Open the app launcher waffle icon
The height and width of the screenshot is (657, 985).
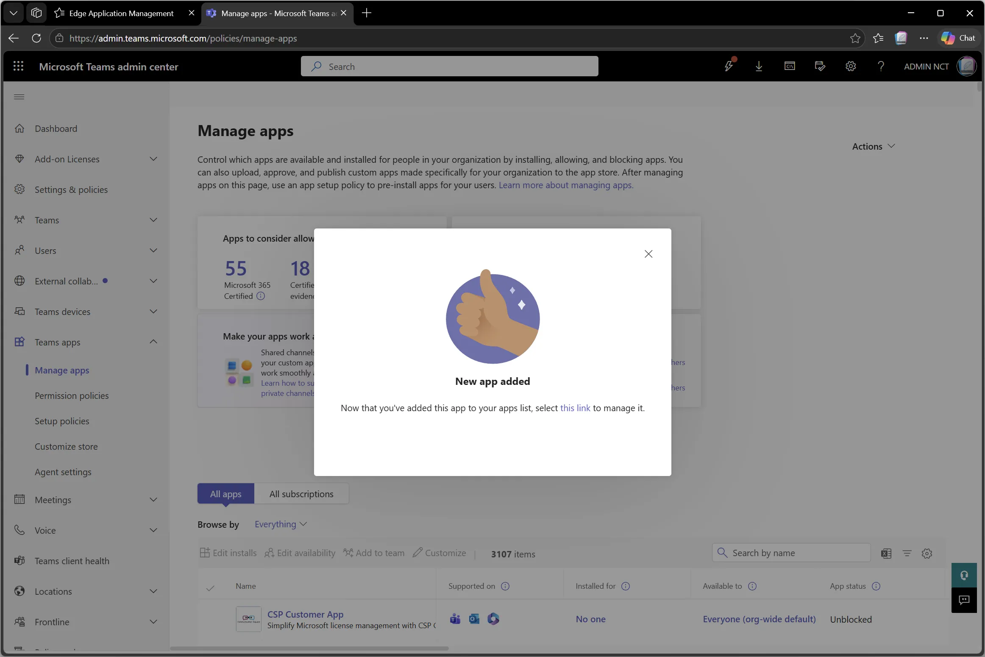pyautogui.click(x=18, y=66)
